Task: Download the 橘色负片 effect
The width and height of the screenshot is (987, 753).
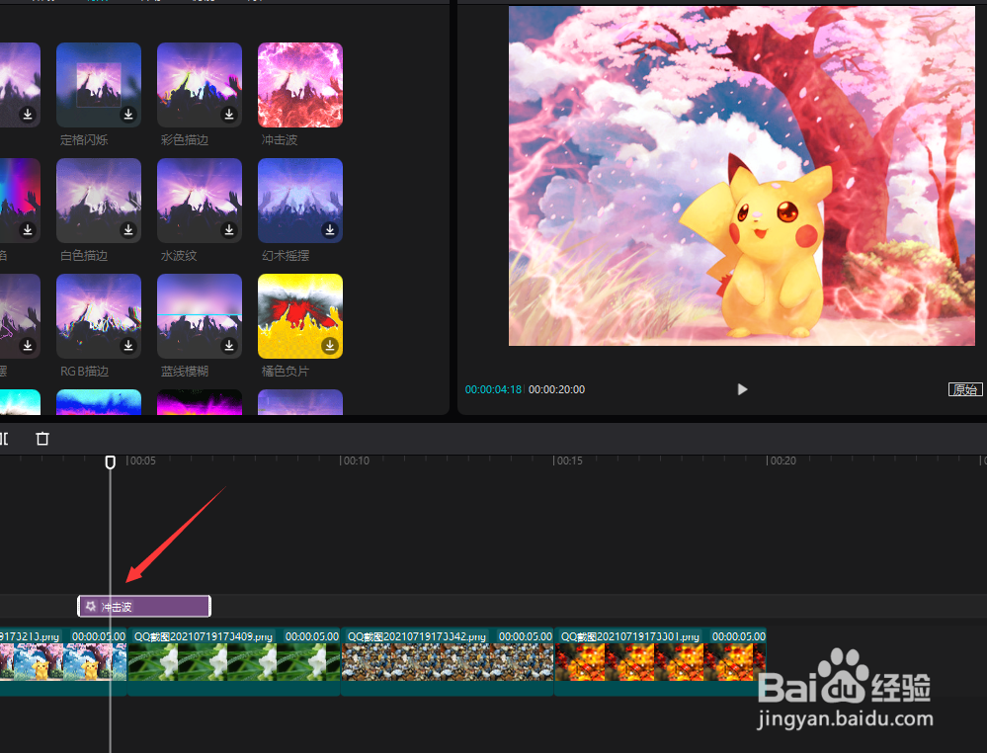Action: pos(330,346)
